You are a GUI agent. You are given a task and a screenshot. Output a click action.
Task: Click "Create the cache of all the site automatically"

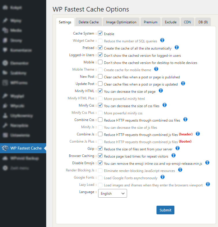138,48
